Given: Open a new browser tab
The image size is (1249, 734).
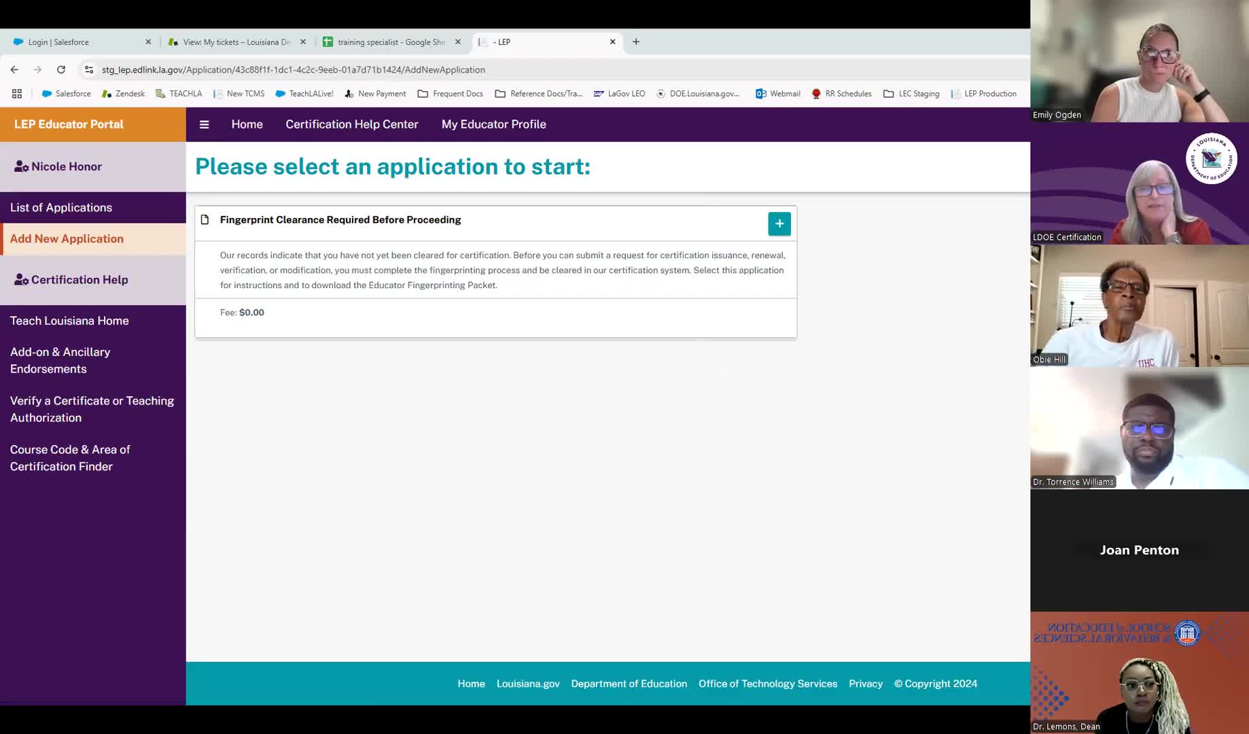Looking at the screenshot, I should [x=636, y=41].
